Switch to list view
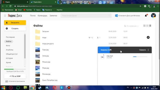160x90 pixels. (150, 26)
